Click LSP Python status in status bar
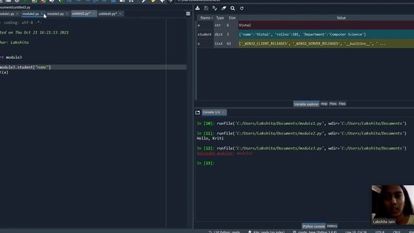Viewport: 414px width, 233px height. click(224, 232)
